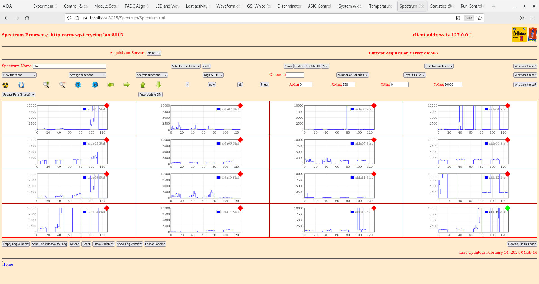Select the zoom-out magnifier icon

point(62,85)
